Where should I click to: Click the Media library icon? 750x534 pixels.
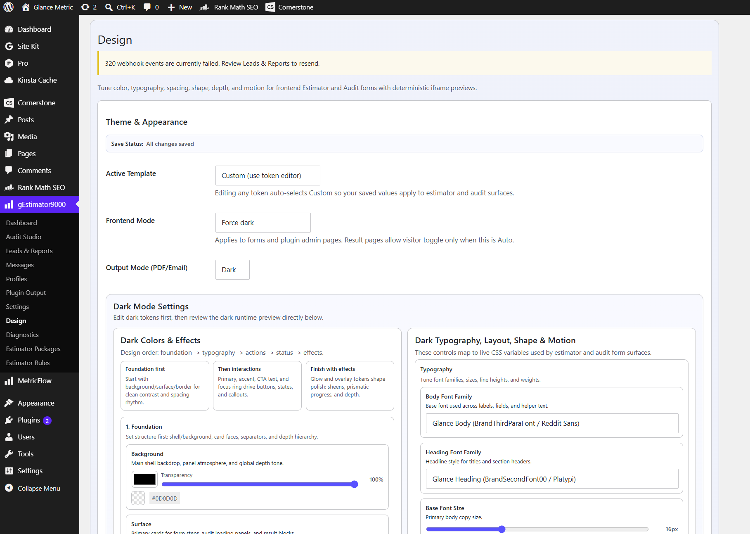[9, 137]
